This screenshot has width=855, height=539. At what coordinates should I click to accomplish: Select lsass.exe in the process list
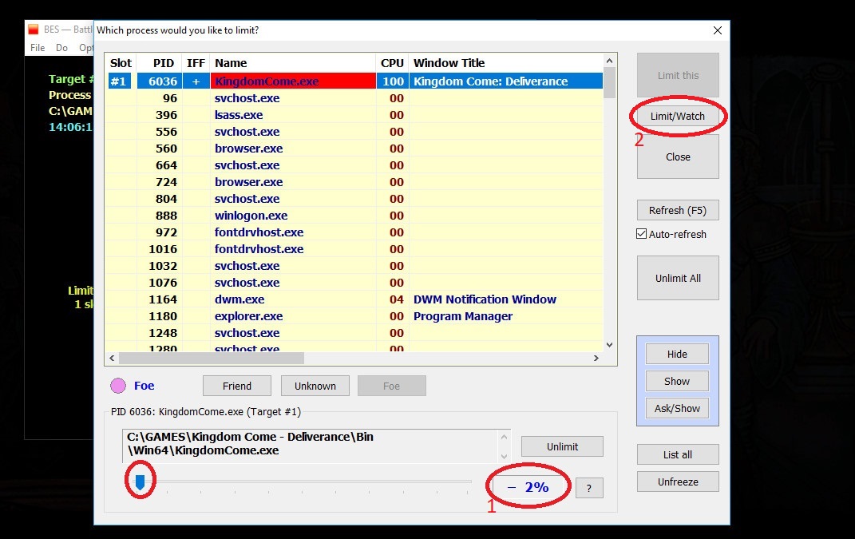pyautogui.click(x=354, y=114)
